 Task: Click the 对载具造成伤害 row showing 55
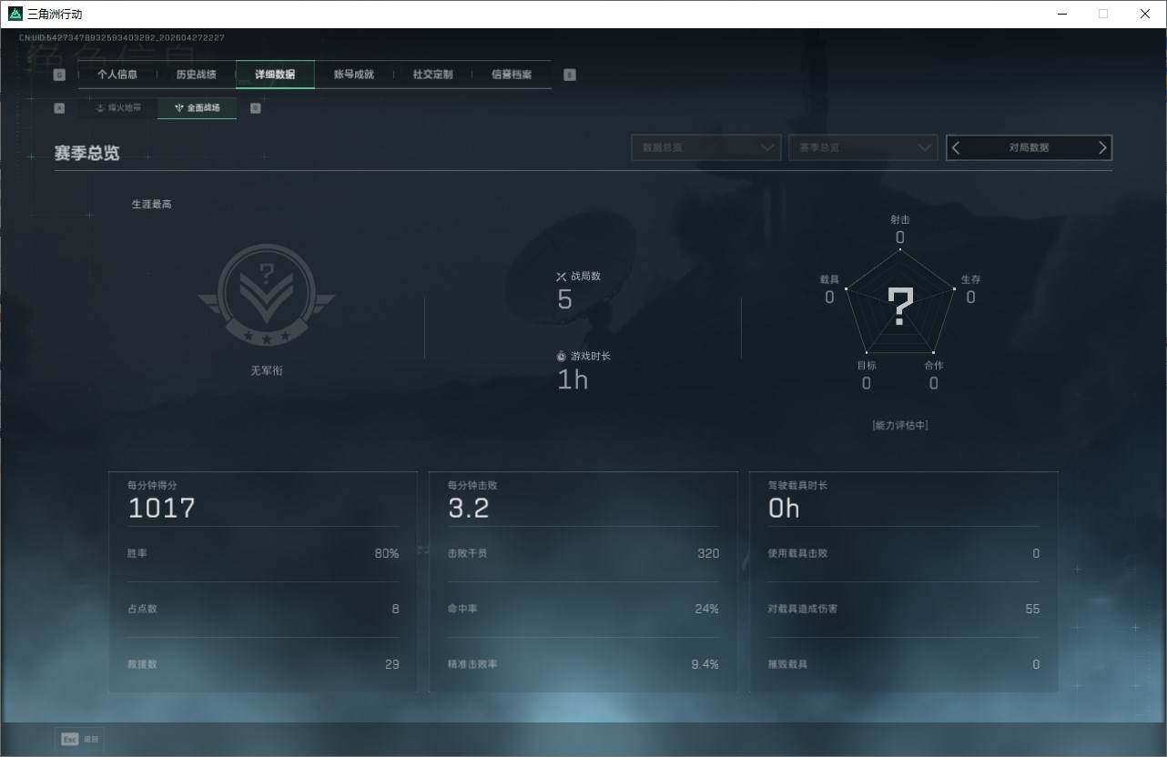click(904, 609)
